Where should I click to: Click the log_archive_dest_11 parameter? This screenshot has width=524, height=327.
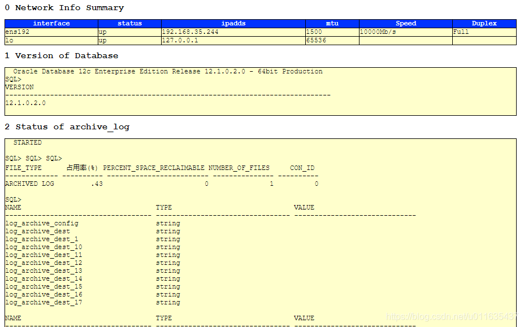pos(44,255)
